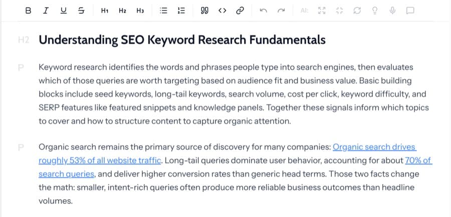Toggle italic text style

[46, 10]
